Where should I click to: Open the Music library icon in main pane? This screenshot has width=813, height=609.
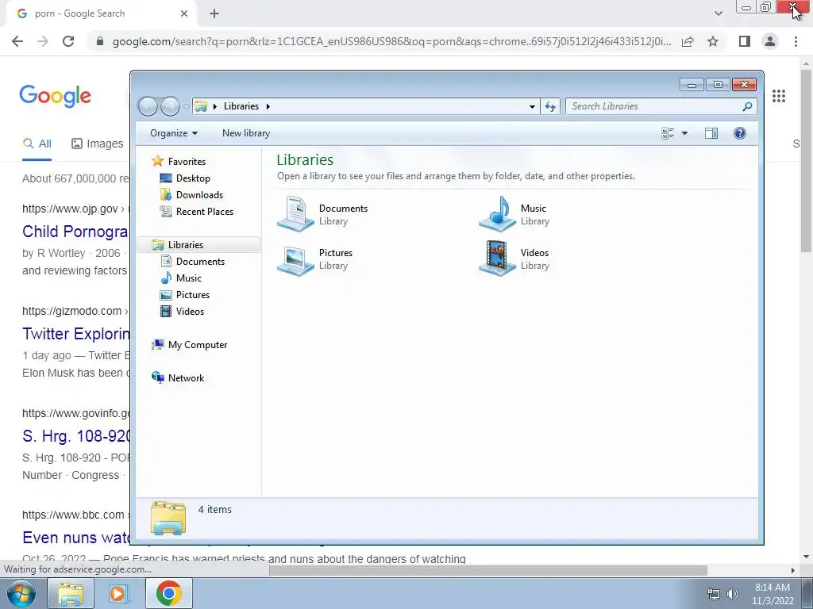(497, 213)
